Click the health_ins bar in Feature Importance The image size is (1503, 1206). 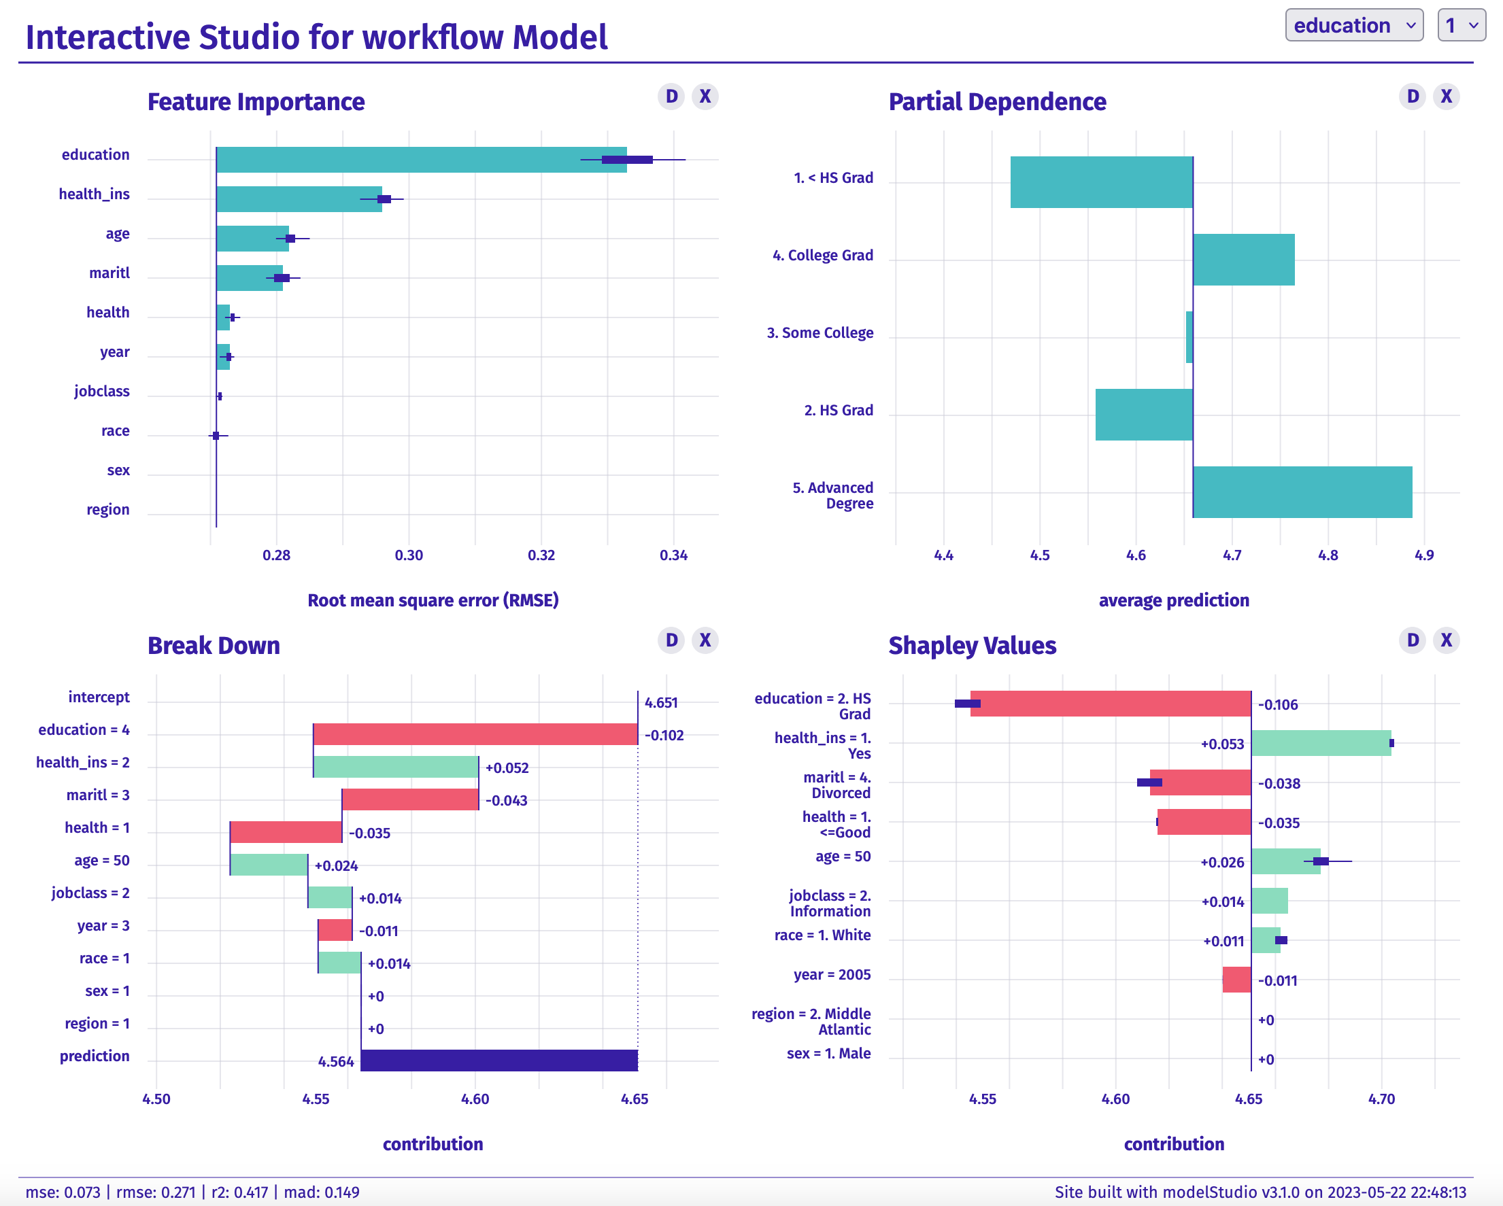299,199
